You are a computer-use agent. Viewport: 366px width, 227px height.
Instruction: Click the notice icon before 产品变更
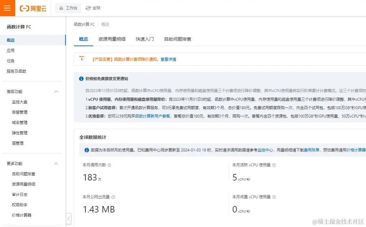[82, 59]
